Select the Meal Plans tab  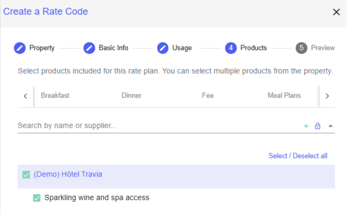pos(284,96)
